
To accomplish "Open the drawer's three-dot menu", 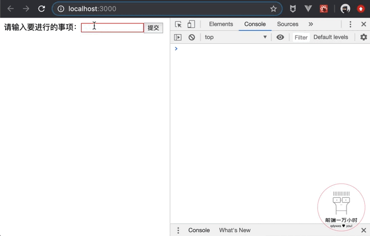I will [178, 230].
